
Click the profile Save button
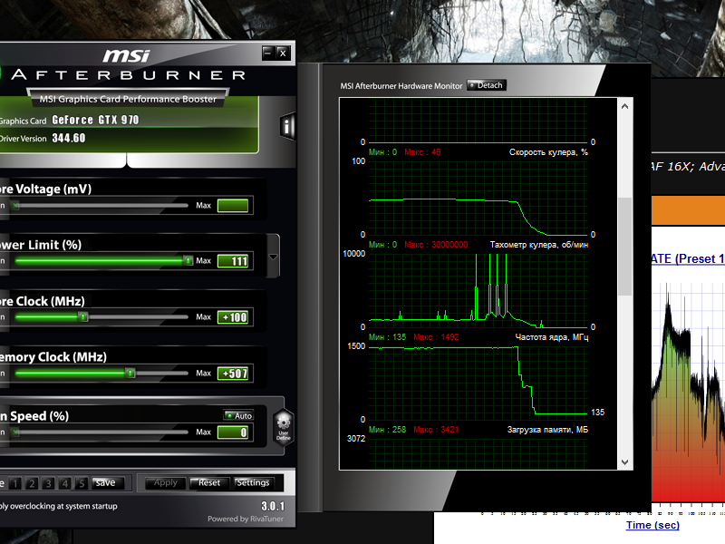pyautogui.click(x=108, y=483)
